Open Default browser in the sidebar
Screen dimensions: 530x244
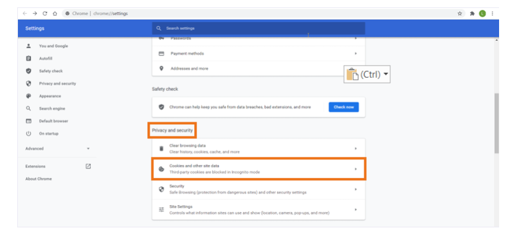(53, 121)
